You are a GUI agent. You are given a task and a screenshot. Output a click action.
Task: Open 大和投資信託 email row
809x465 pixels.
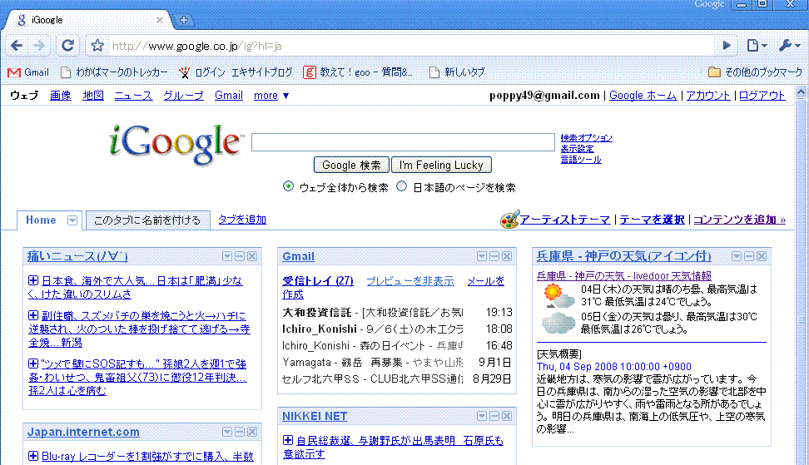tap(397, 313)
